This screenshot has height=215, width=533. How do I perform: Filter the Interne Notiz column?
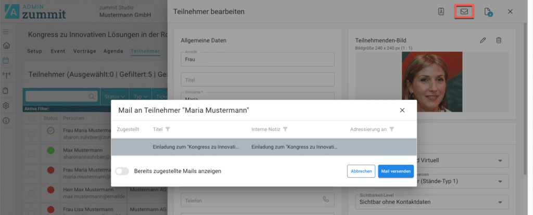(286, 129)
